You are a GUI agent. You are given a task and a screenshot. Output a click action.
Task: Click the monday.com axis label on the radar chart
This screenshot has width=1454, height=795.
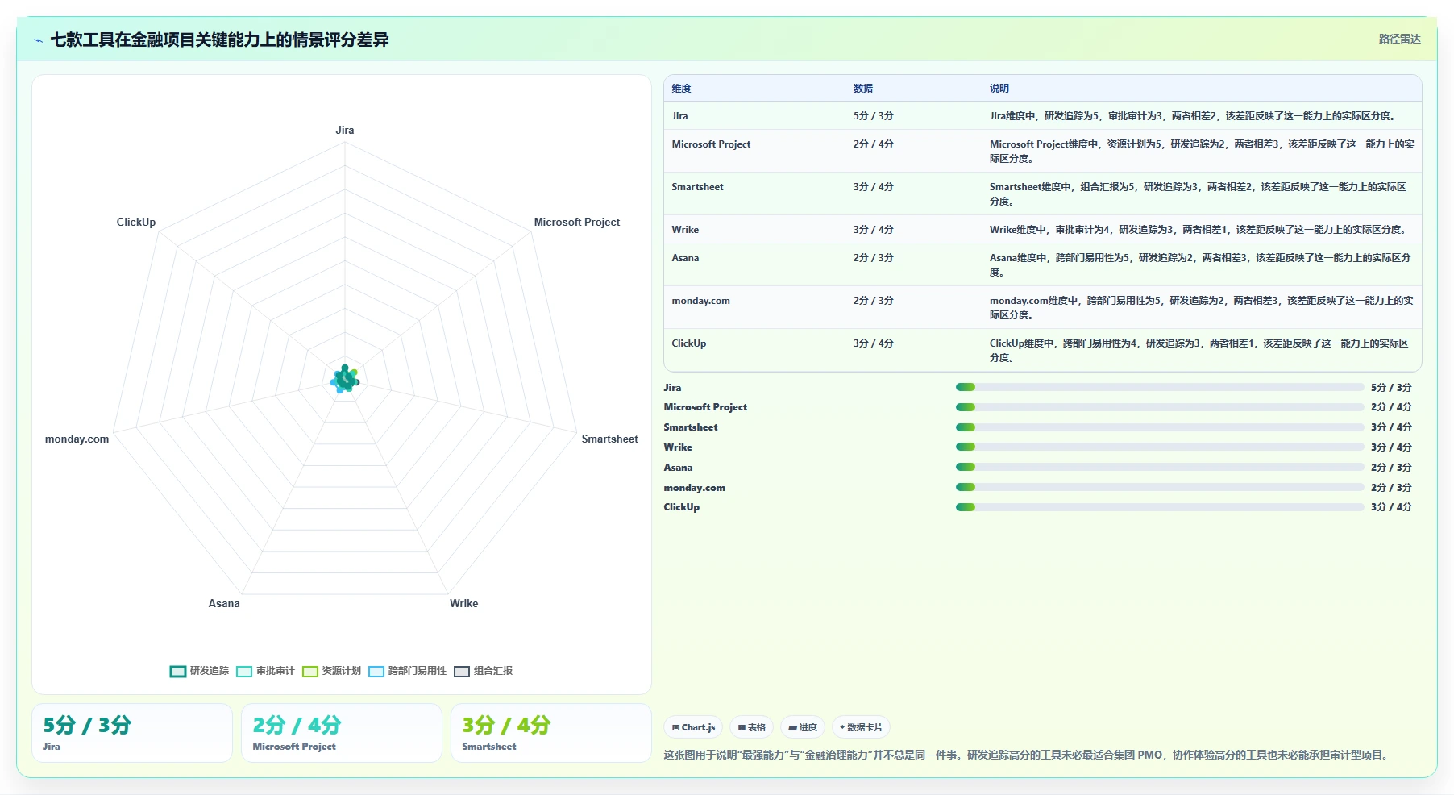[77, 439]
